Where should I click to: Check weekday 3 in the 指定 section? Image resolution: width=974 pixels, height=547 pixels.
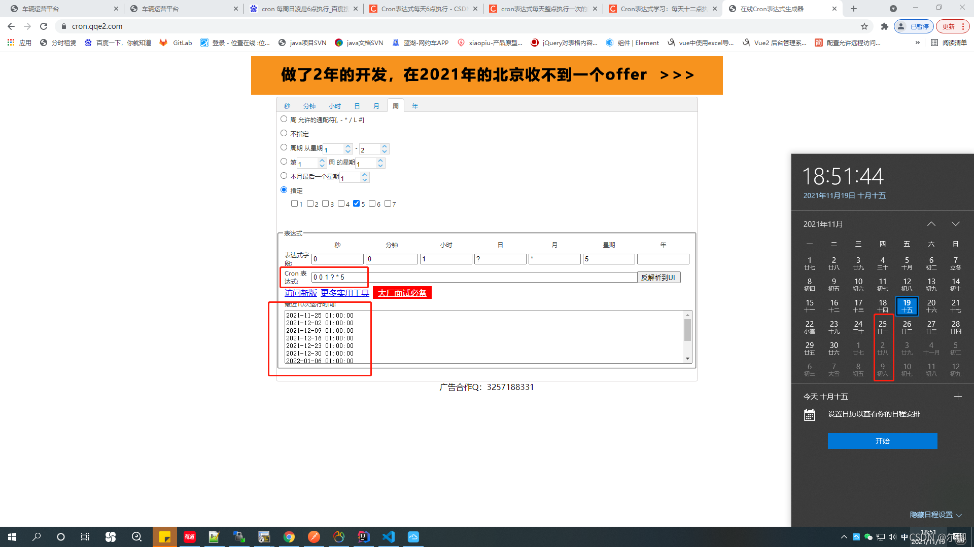point(326,203)
